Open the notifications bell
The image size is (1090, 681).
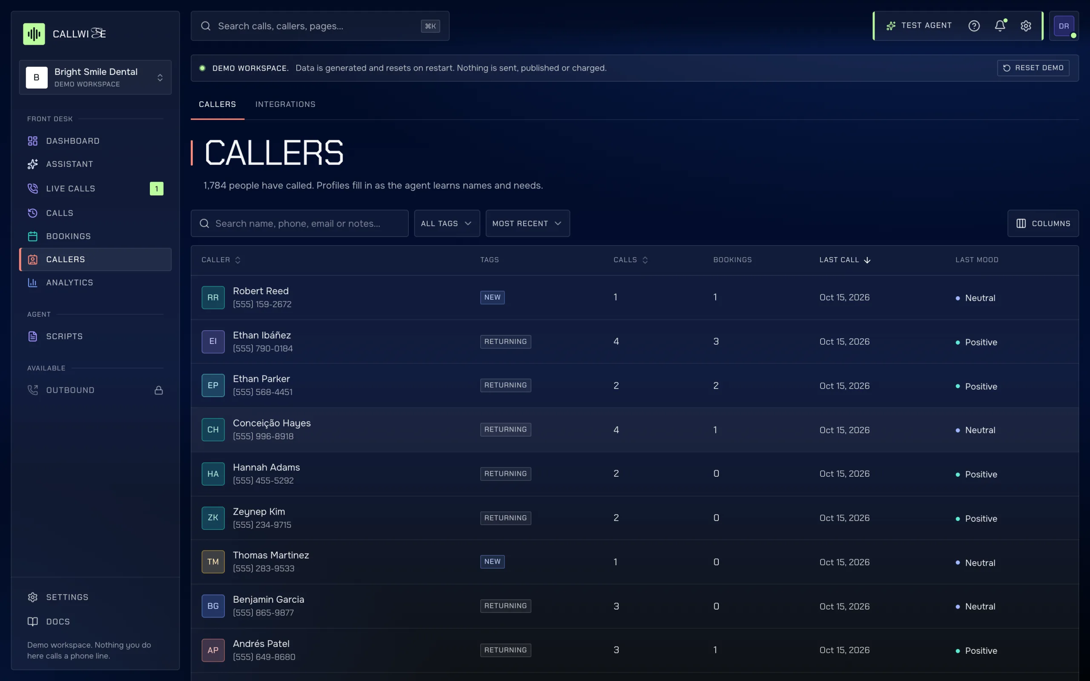[1000, 26]
